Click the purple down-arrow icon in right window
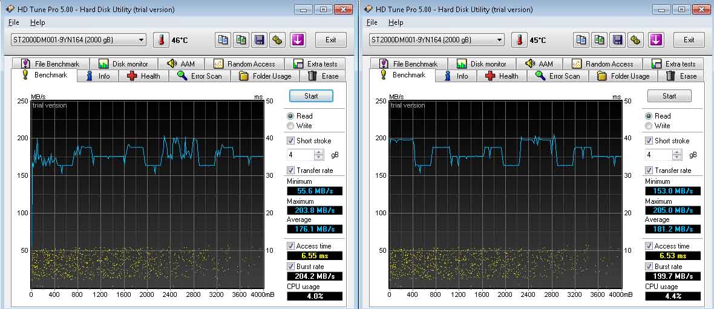 pos(656,40)
